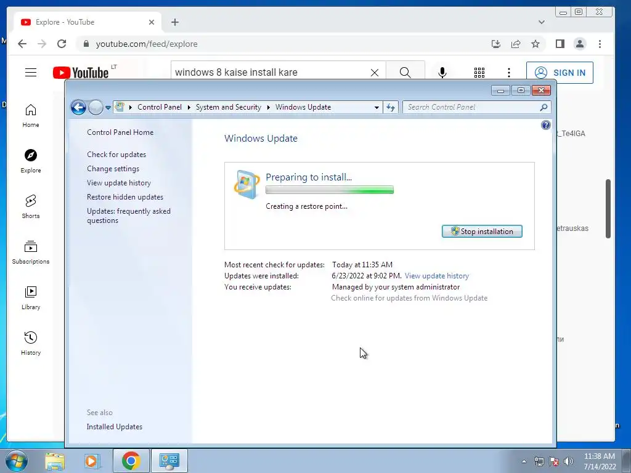Screen dimensions: 631x473
Task: Expand the address bar dropdown arrow
Action: point(377,107)
